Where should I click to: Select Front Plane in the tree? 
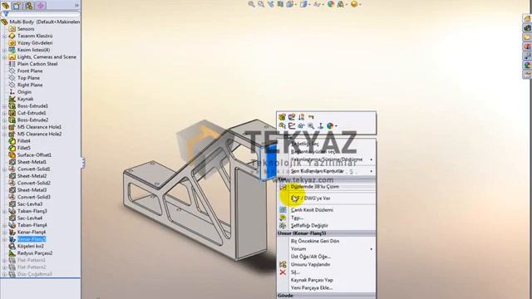pos(30,71)
